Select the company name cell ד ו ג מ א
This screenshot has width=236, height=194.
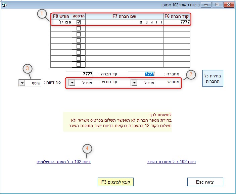point(124,22)
